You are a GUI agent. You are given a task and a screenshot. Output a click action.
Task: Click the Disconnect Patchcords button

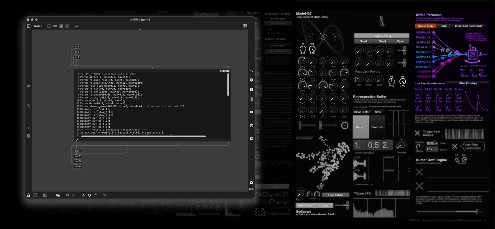(x=468, y=26)
